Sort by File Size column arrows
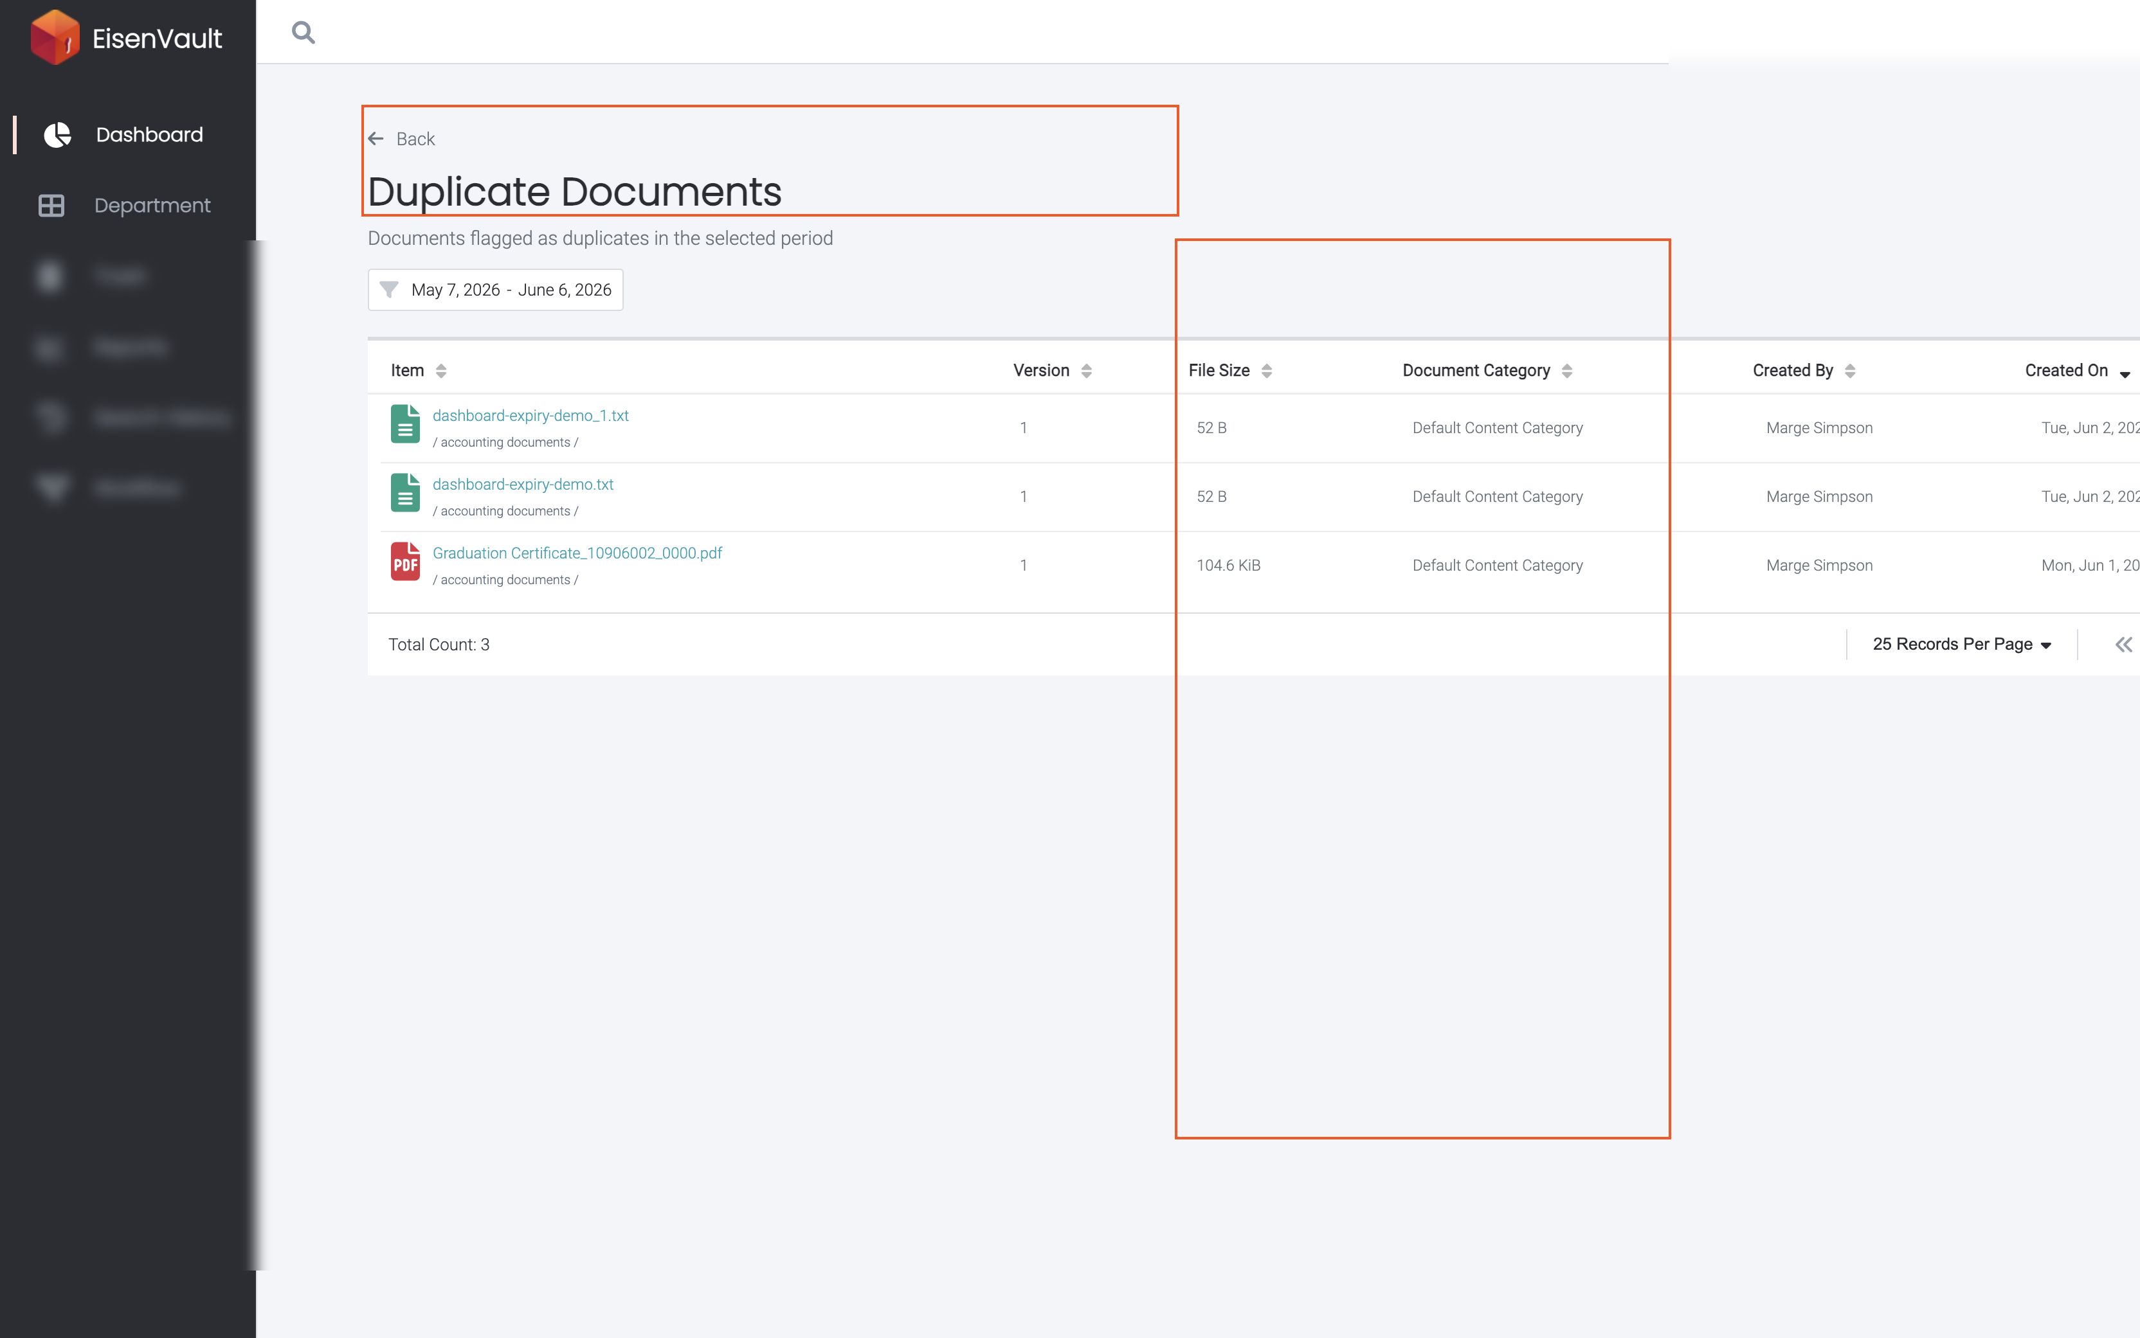The image size is (2140, 1338). (1267, 371)
